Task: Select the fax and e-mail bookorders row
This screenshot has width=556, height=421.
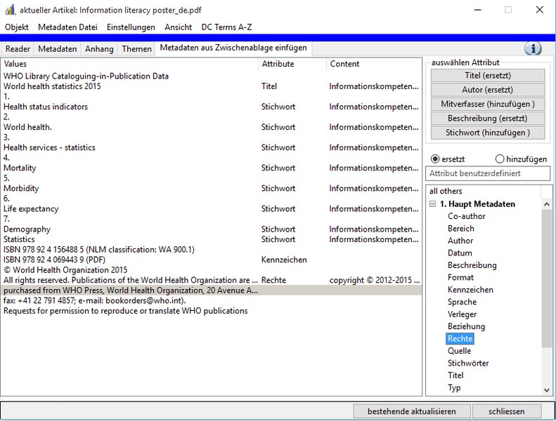Action: (211, 300)
